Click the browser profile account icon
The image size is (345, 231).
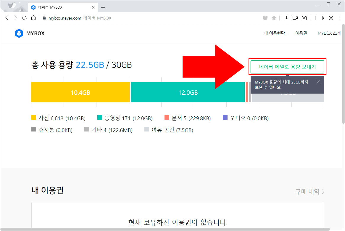point(331,18)
